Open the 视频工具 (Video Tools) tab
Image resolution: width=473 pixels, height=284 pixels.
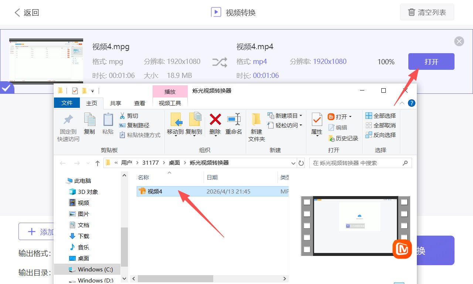click(x=170, y=103)
